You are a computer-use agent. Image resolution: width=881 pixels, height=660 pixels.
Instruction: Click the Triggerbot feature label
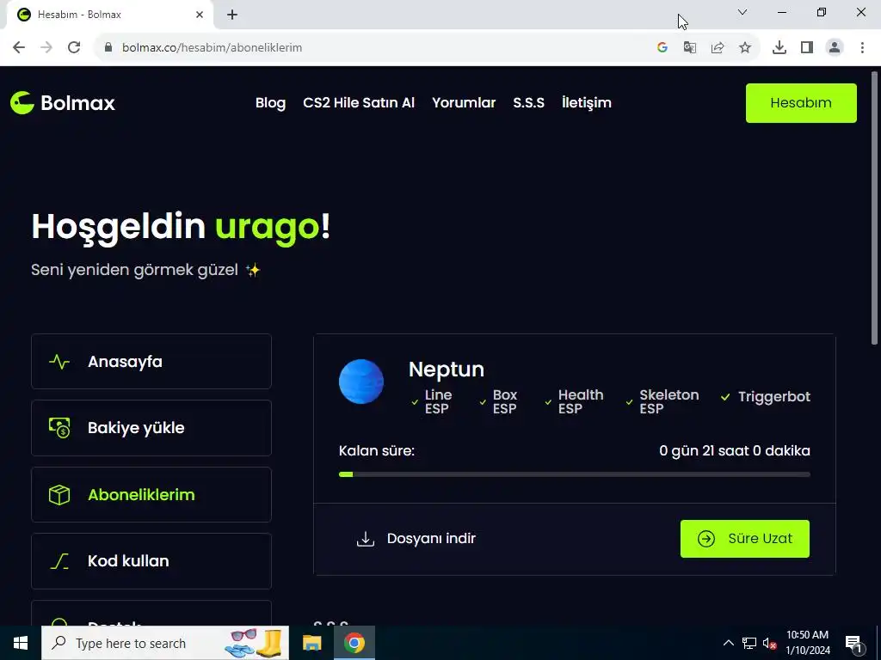(x=773, y=397)
